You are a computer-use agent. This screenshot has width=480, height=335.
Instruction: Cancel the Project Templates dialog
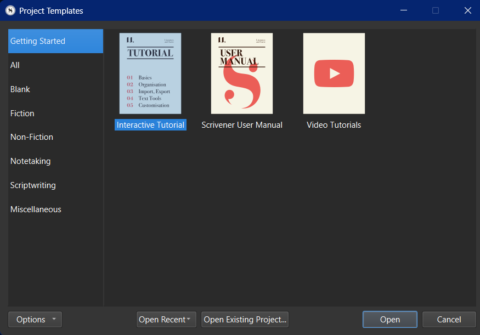(x=449, y=320)
